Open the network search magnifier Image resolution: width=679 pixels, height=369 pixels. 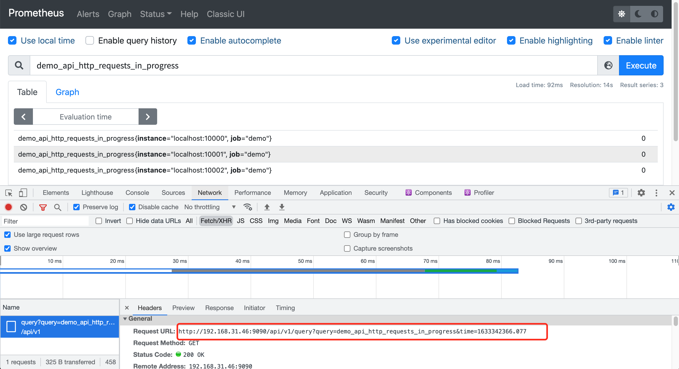point(58,207)
